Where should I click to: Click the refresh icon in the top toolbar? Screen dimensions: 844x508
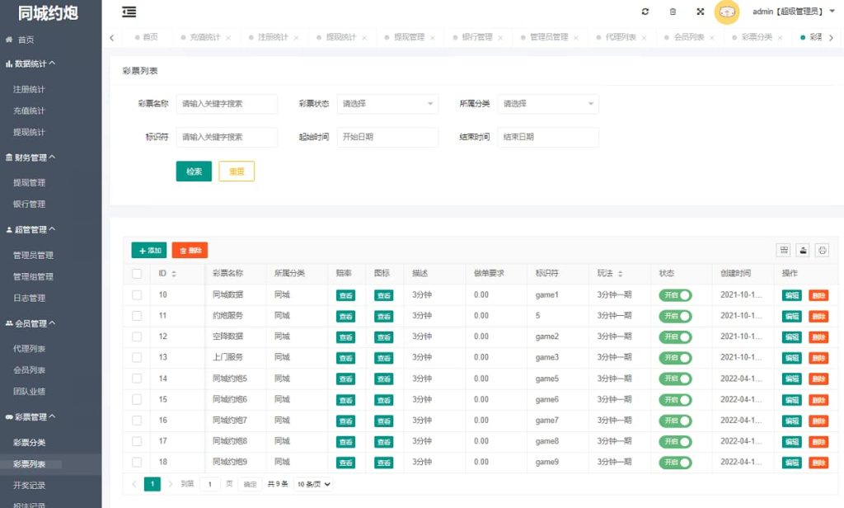coord(647,12)
